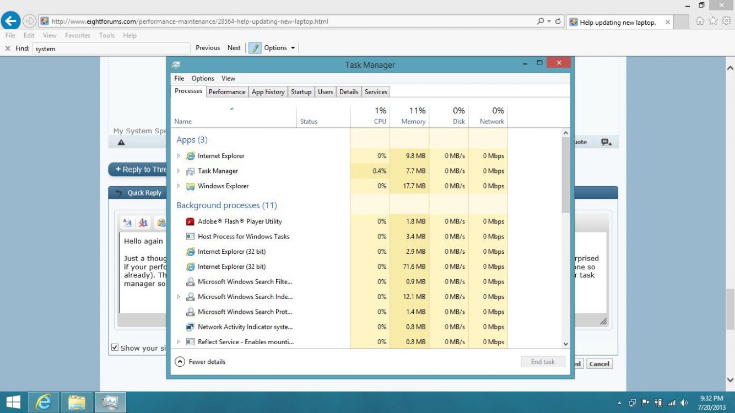The image size is (735, 413).
Task: Select the Adobe Flash Player Utility icon
Action: [190, 221]
